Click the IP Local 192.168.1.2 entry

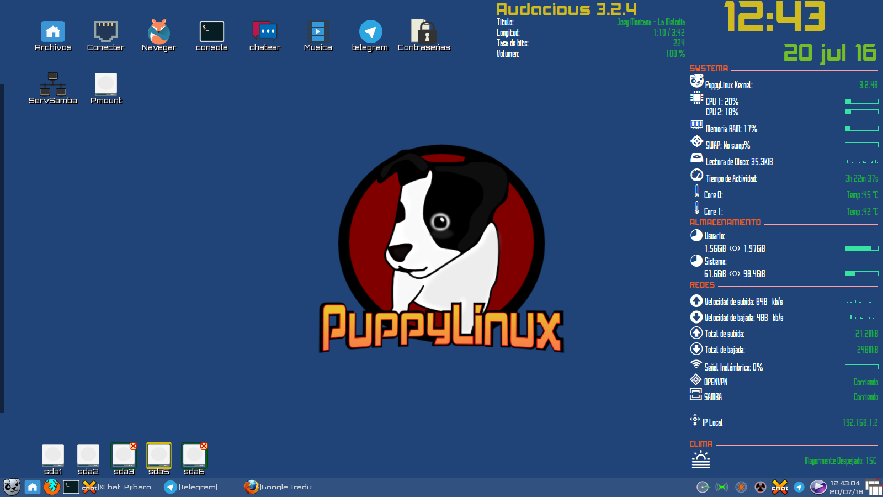784,422
